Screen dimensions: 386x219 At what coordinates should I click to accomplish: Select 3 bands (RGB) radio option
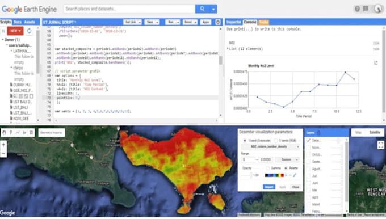click(x=276, y=141)
